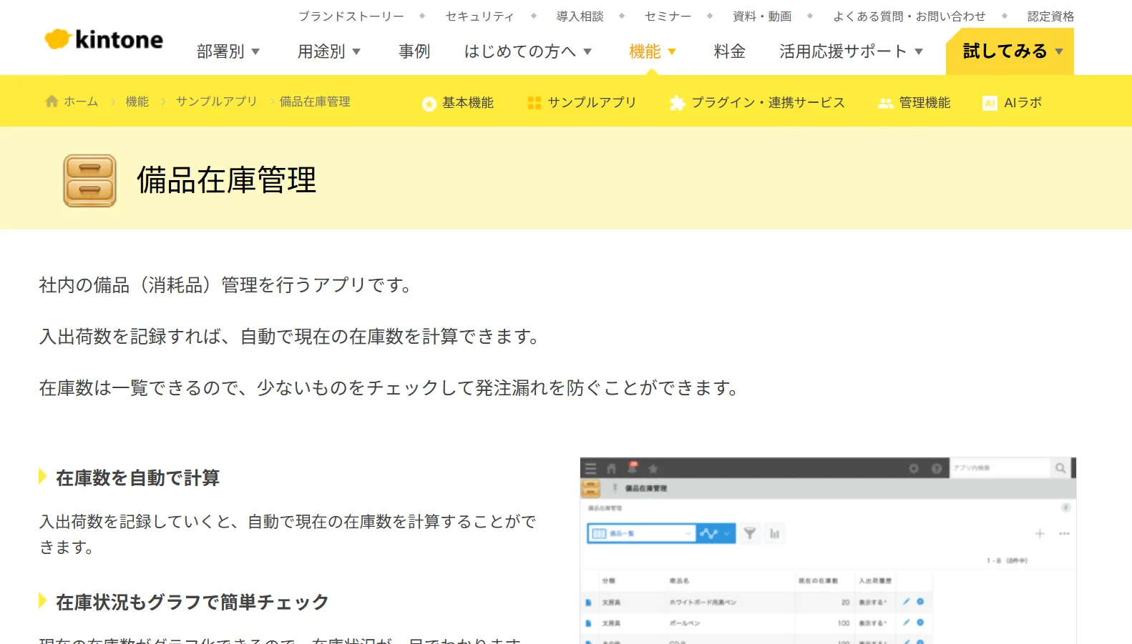Open the はじめての方へ dropdown
This screenshot has height=644, width=1132.
click(x=528, y=51)
